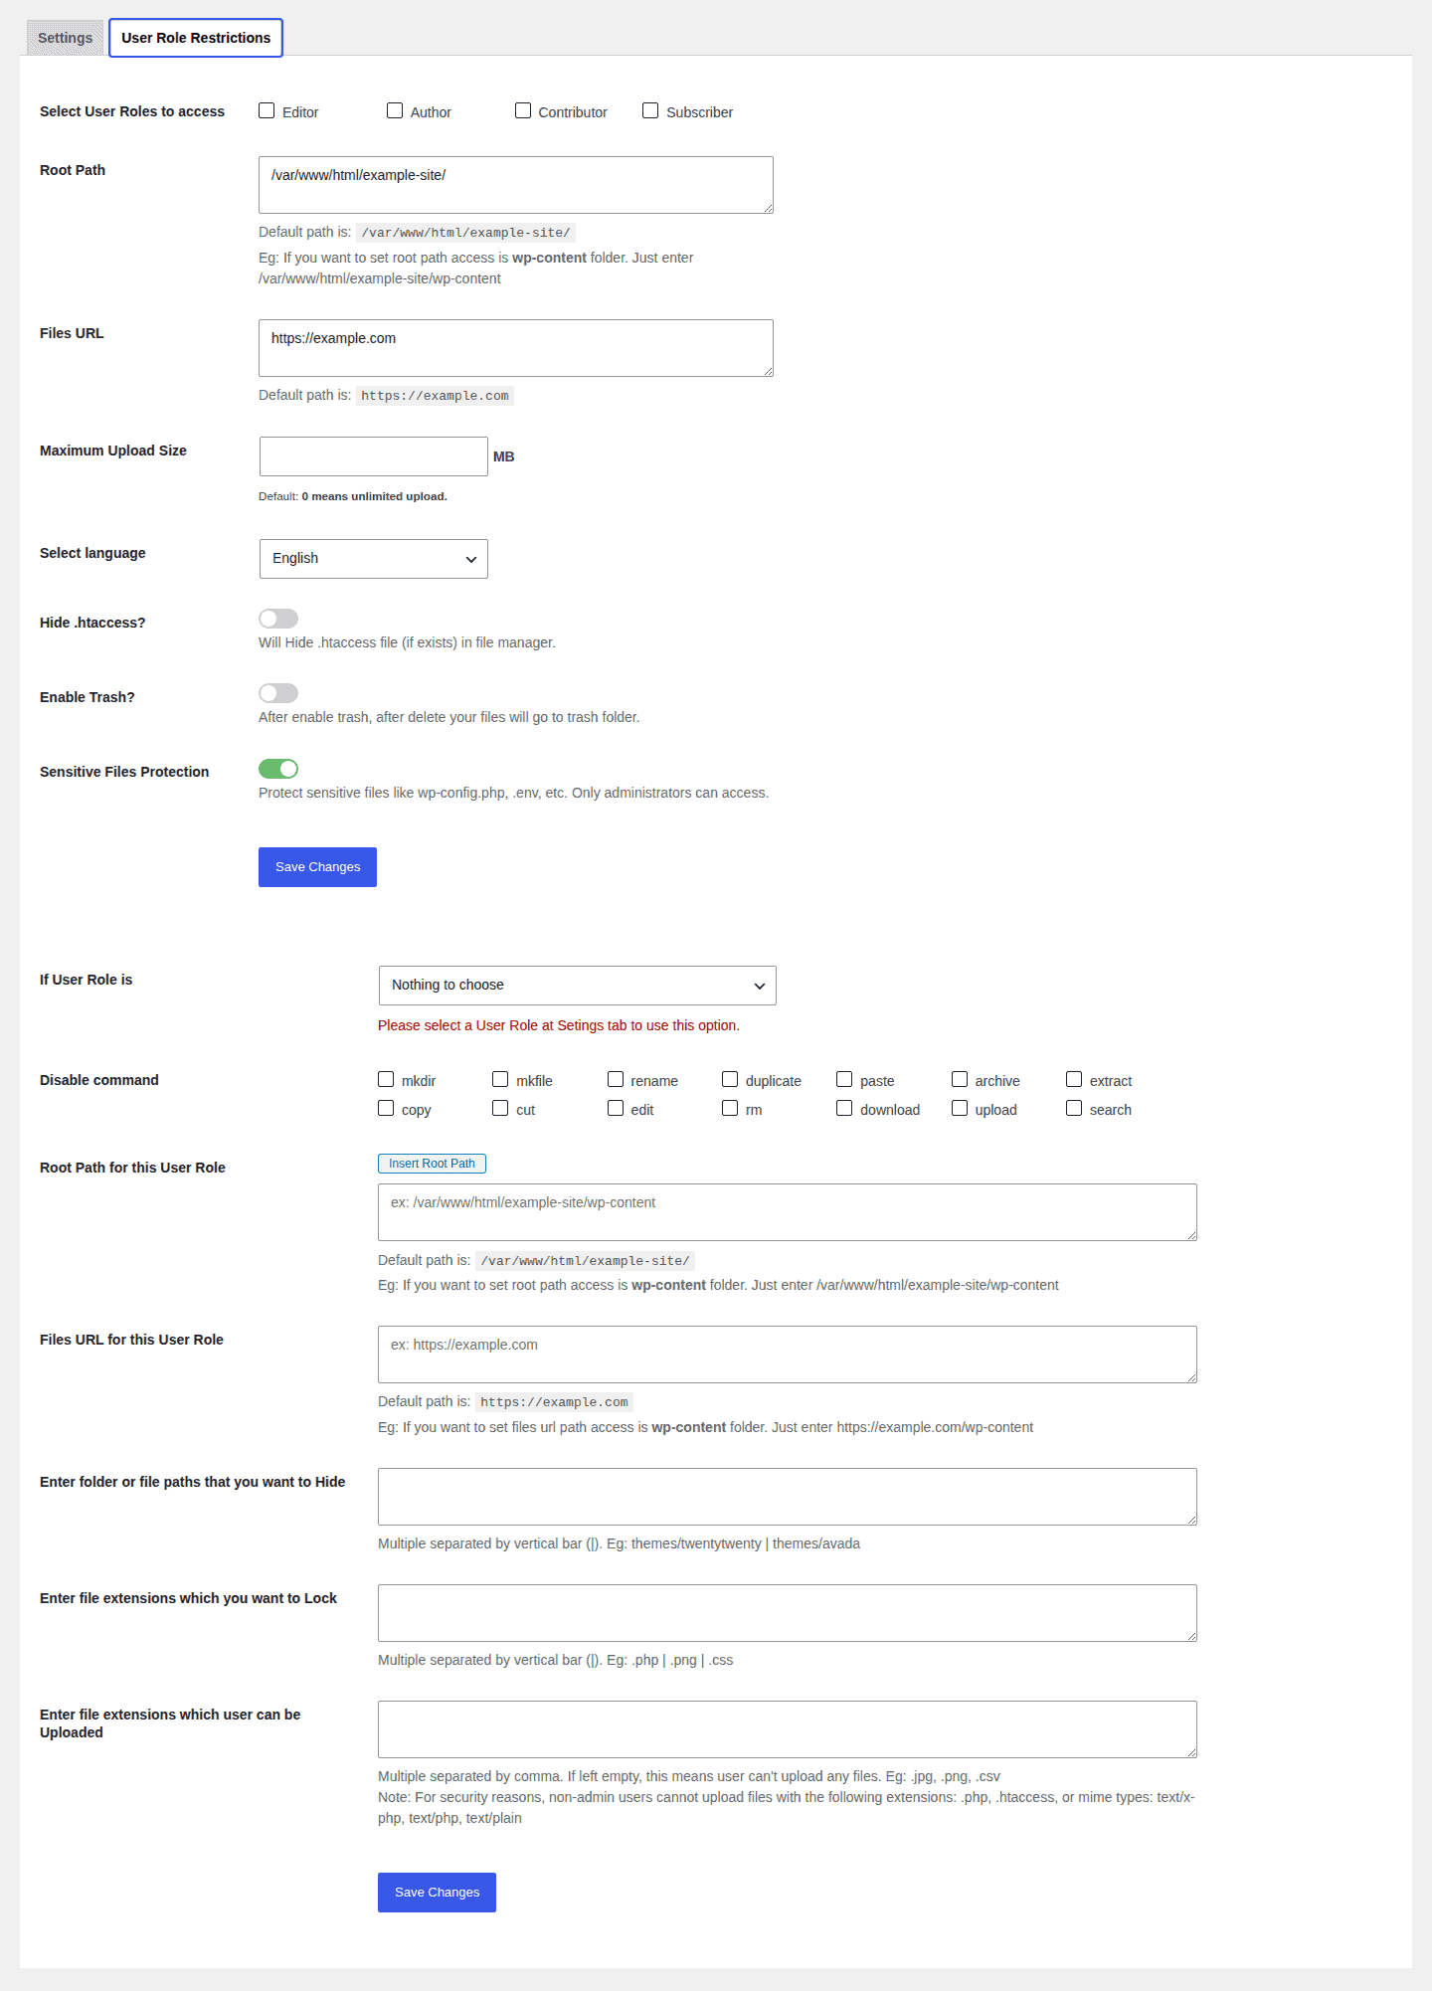Tick the cut command checkbox
The height and width of the screenshot is (1991, 1432).
point(500,1108)
